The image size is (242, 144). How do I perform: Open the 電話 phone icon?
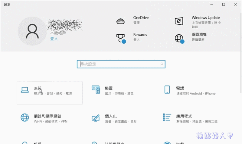coord(167,89)
